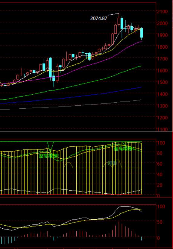The height and width of the screenshot is (249, 173).
Task: Click the tallest red histogram bar
Action: (119, 229)
